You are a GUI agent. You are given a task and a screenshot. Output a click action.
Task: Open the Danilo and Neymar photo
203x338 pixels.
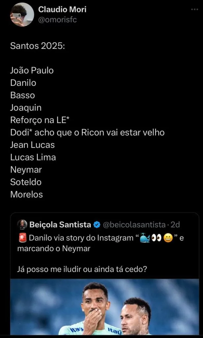click(x=104, y=307)
